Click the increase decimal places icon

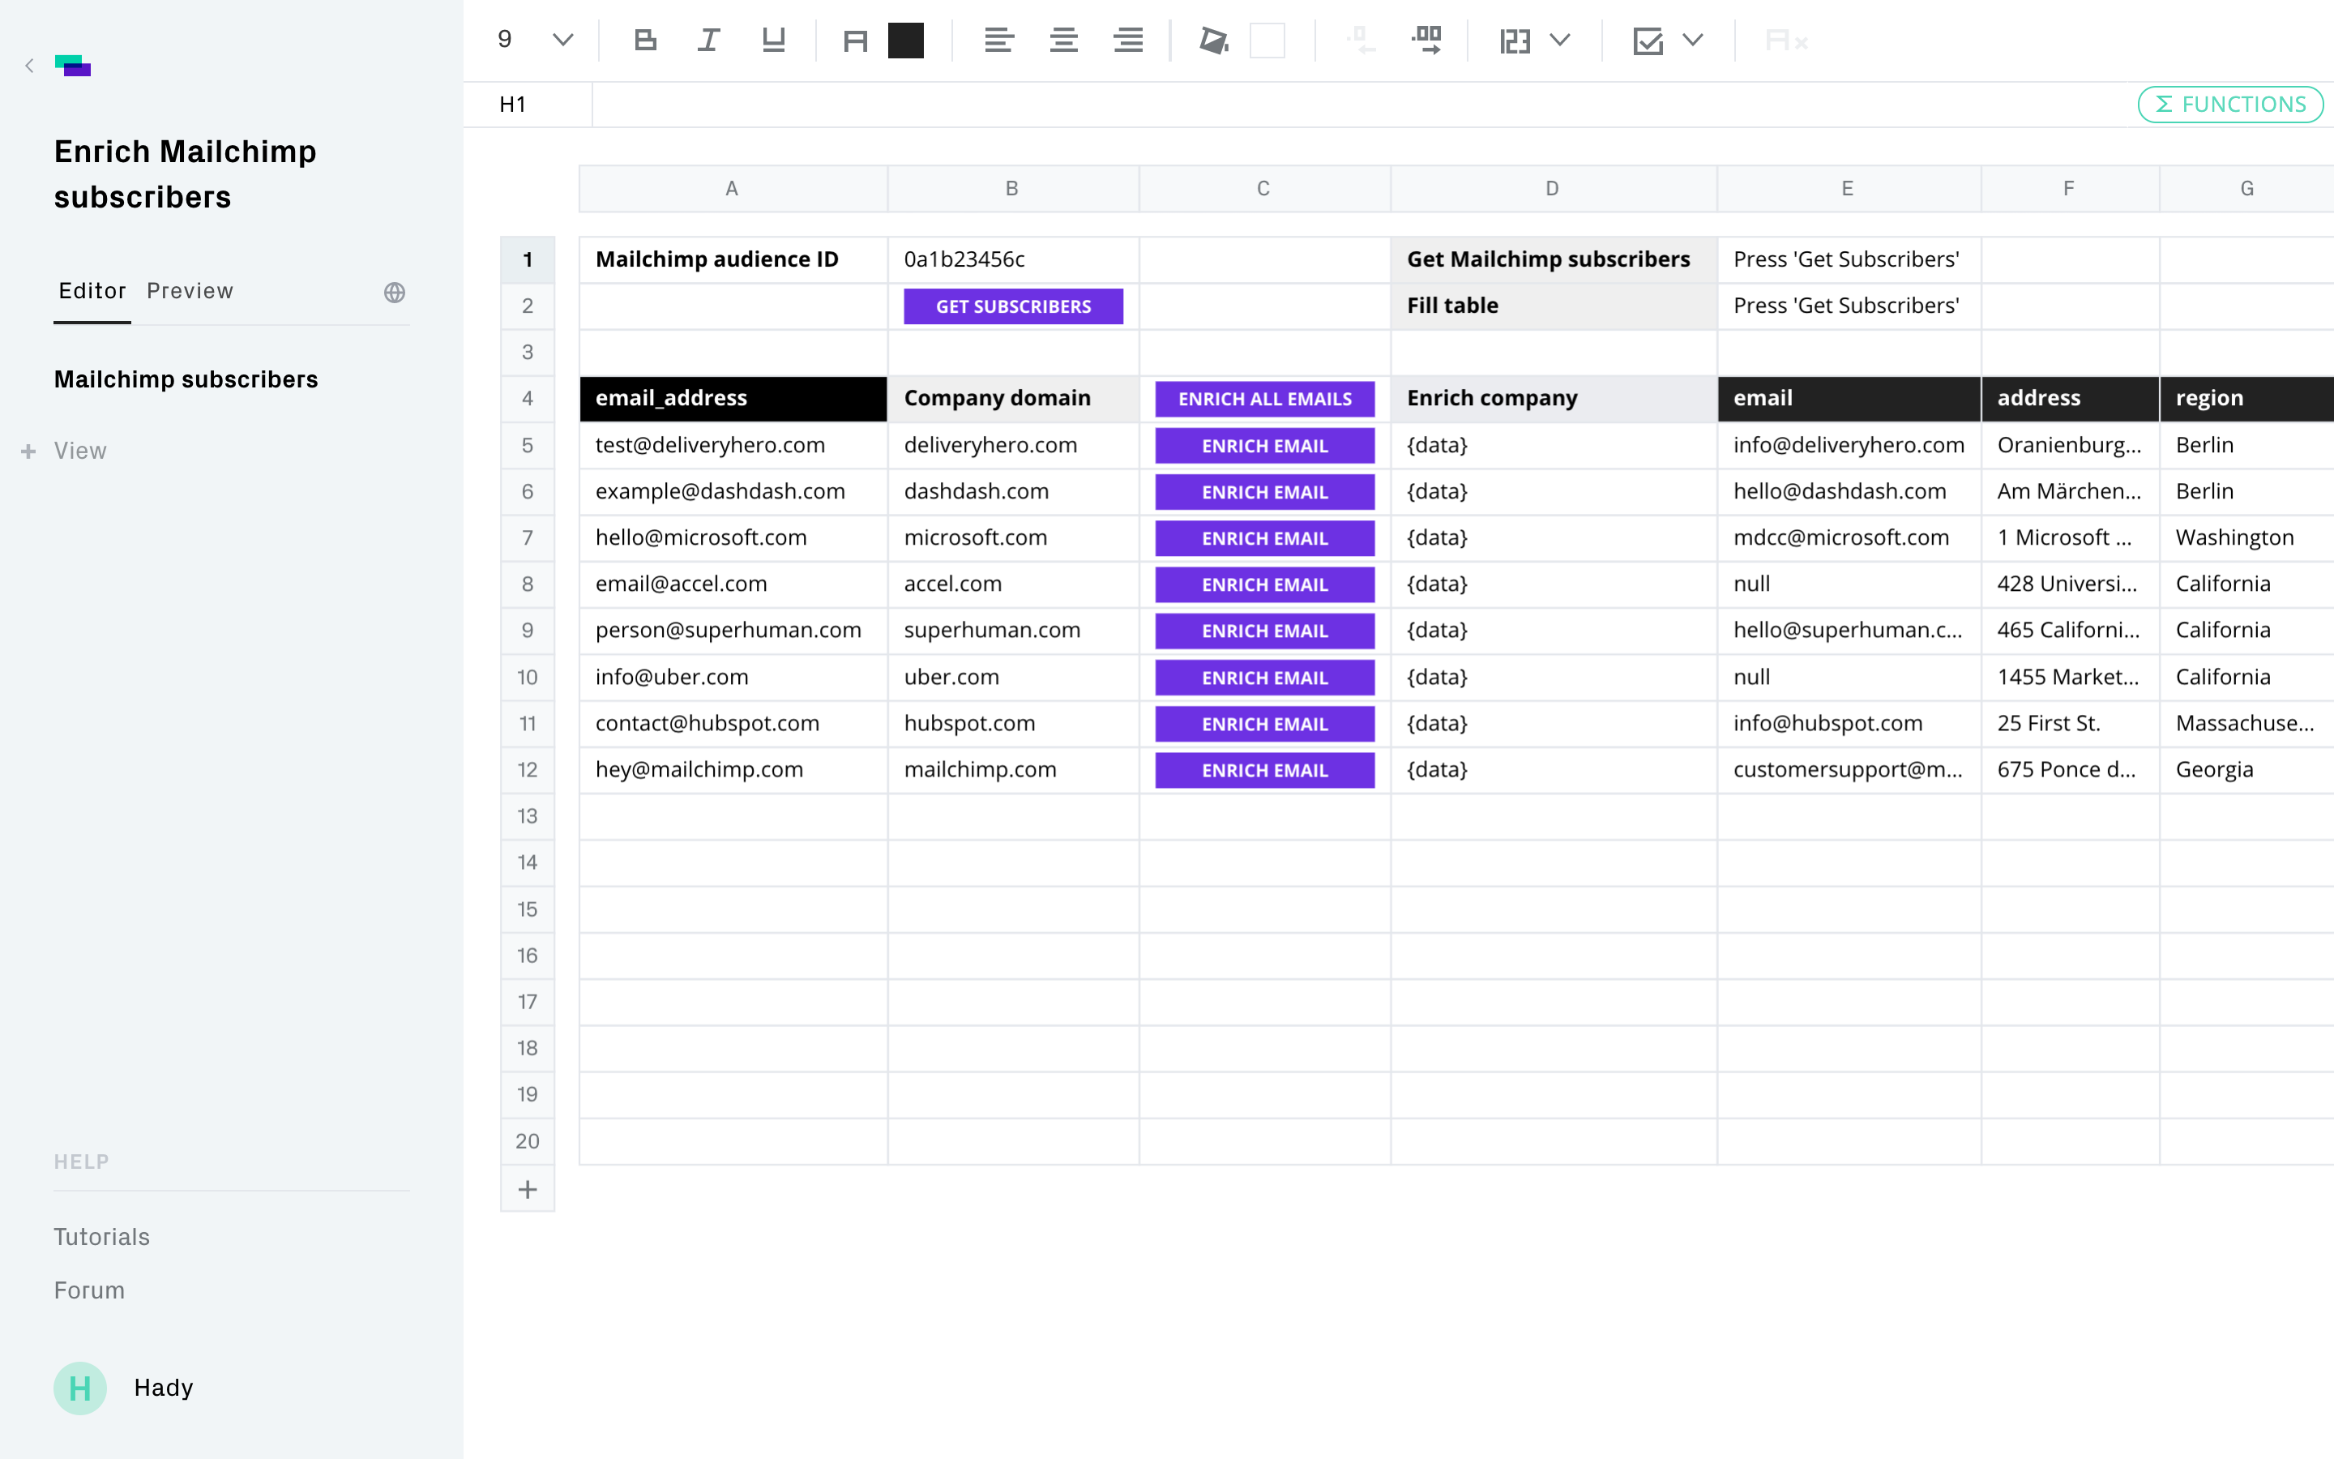[1426, 41]
